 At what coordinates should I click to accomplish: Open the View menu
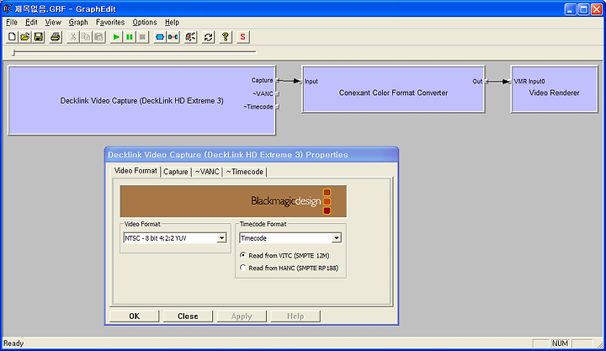pos(53,23)
